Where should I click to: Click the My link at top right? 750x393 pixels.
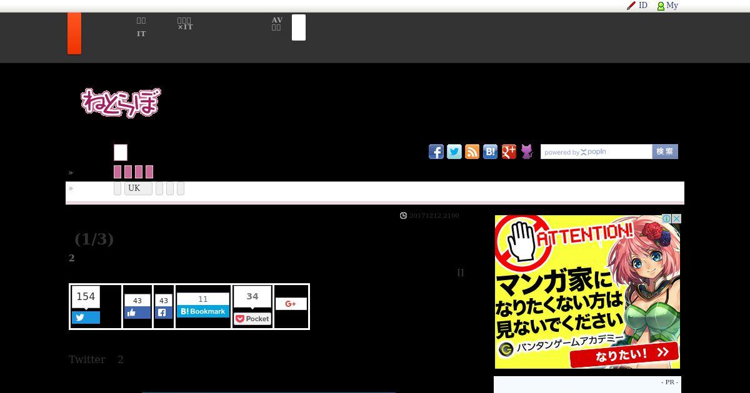coord(672,6)
